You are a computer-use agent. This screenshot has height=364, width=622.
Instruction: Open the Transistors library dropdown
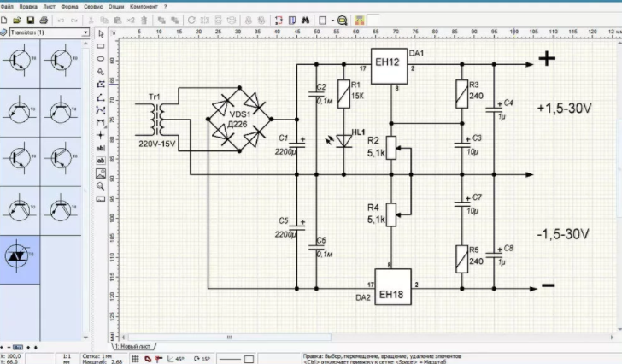point(85,32)
